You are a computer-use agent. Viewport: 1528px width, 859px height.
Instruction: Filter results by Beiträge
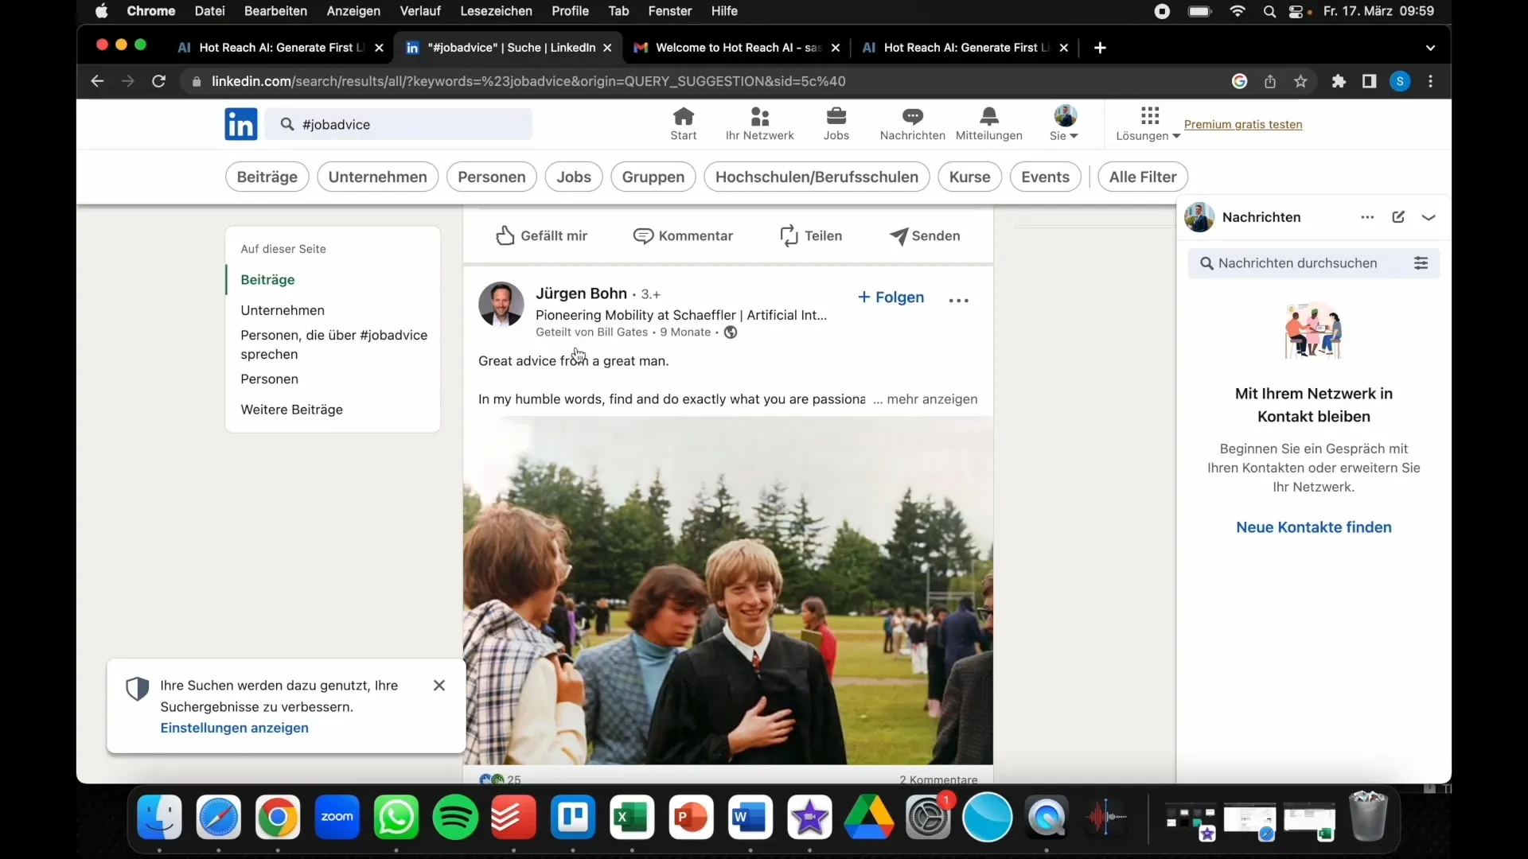(x=267, y=177)
